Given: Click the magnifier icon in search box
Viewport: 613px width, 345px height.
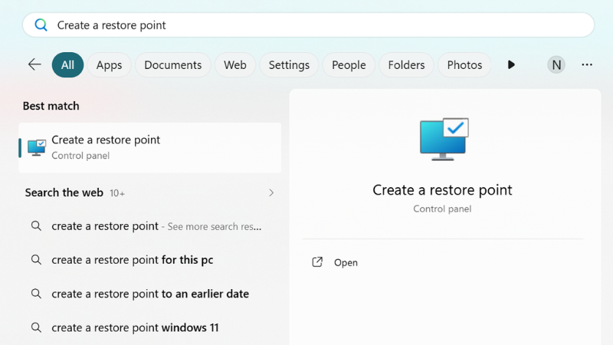Looking at the screenshot, I should (x=41, y=25).
